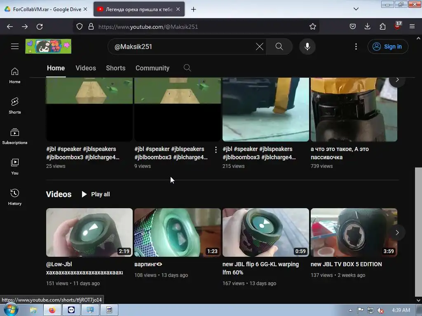Start voice search with the microphone
Image resolution: width=422 pixels, height=316 pixels.
307,46
